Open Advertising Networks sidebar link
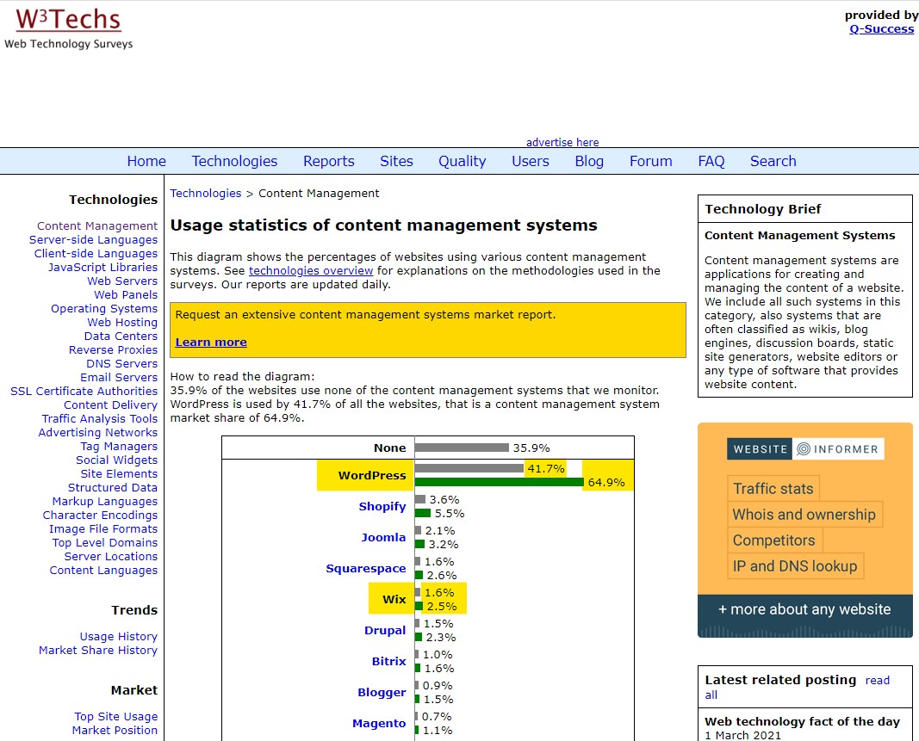919x741 pixels. 98,432
